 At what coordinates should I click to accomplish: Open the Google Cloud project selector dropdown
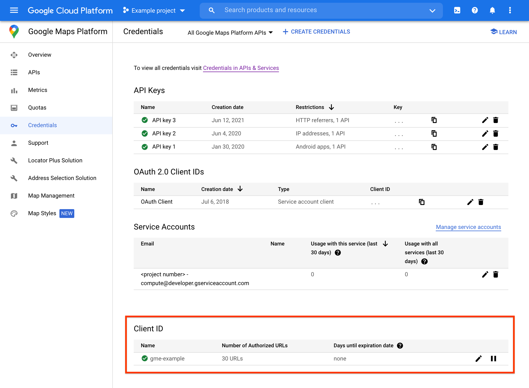[x=154, y=10]
